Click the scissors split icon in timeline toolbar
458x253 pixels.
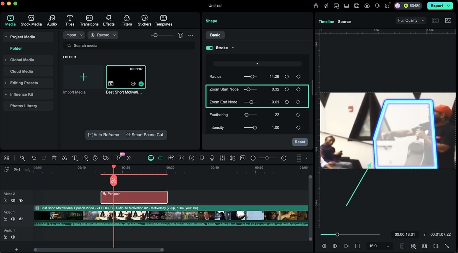(64, 158)
